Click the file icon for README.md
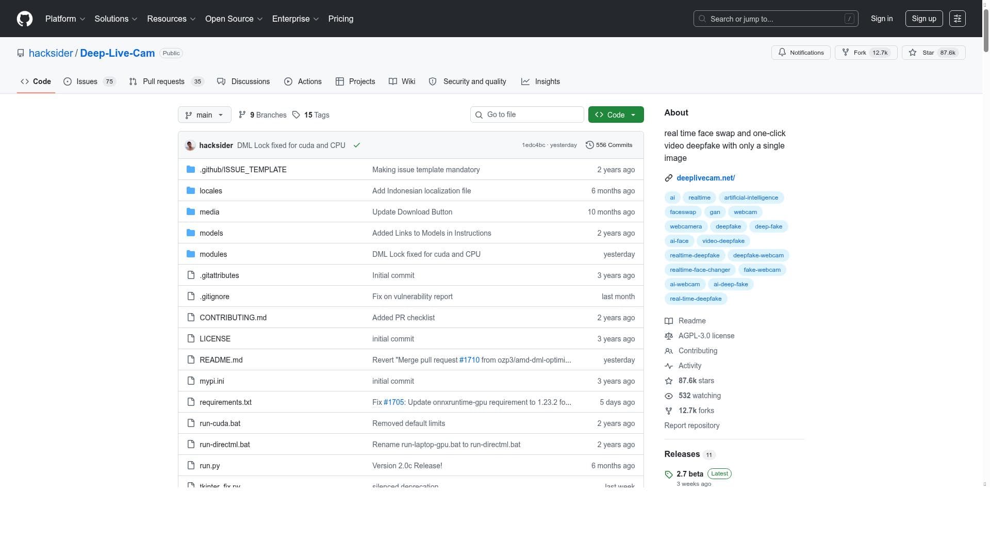The height and width of the screenshot is (557, 990). coord(191,360)
